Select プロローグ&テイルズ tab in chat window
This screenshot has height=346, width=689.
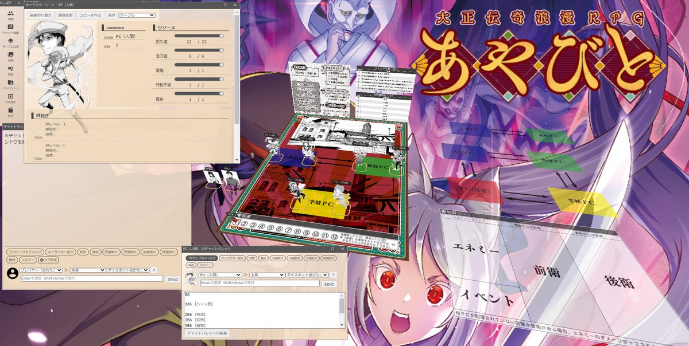pos(25,252)
